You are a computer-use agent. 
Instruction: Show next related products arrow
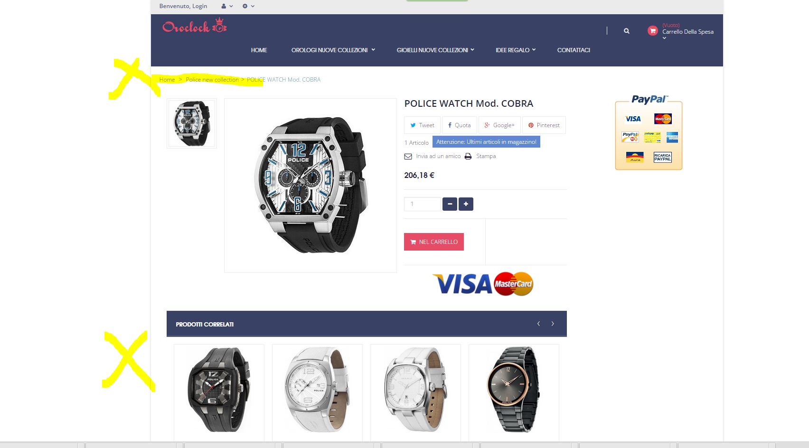[553, 324]
